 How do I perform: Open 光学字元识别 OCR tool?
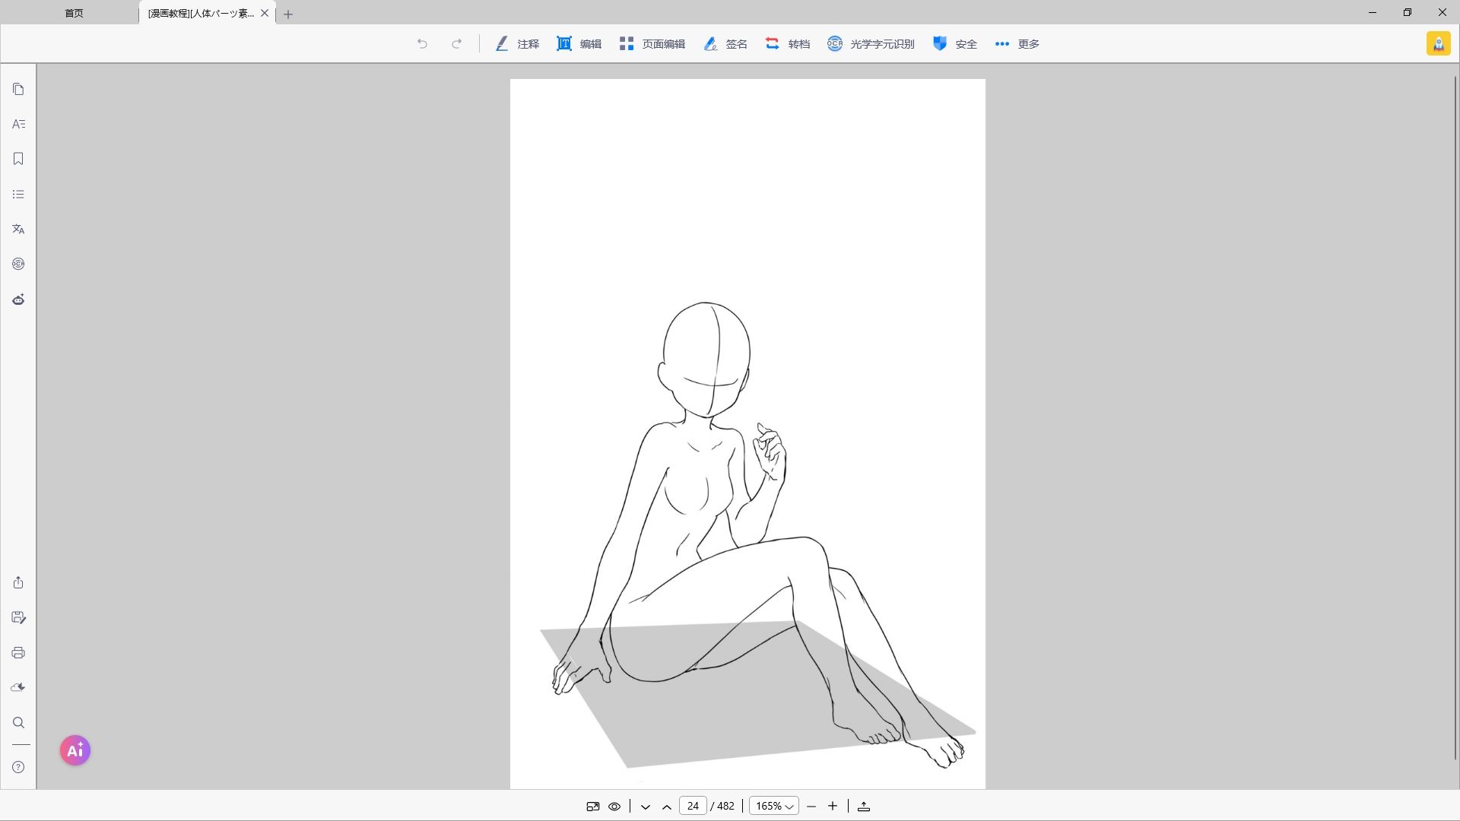pyautogui.click(x=871, y=44)
